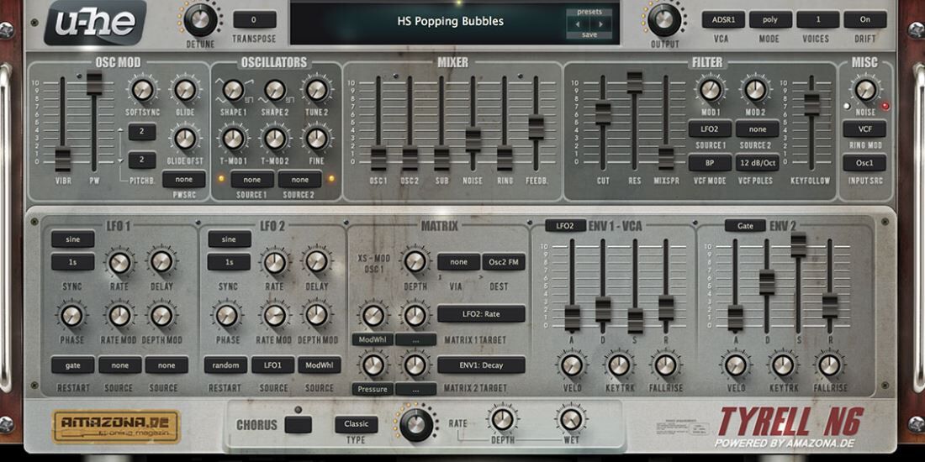Open the Pressure matrix source selector

373,389
